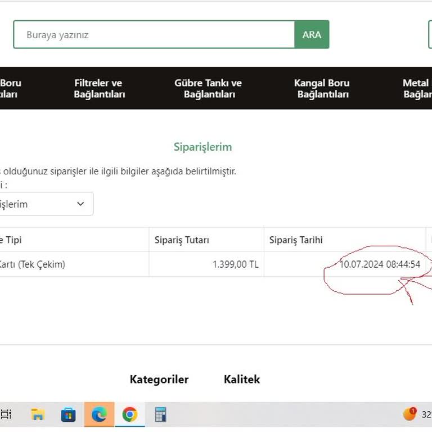Click the 'Kategoriler' footer heading
Image resolution: width=432 pixels, height=432 pixels.
[159, 379]
